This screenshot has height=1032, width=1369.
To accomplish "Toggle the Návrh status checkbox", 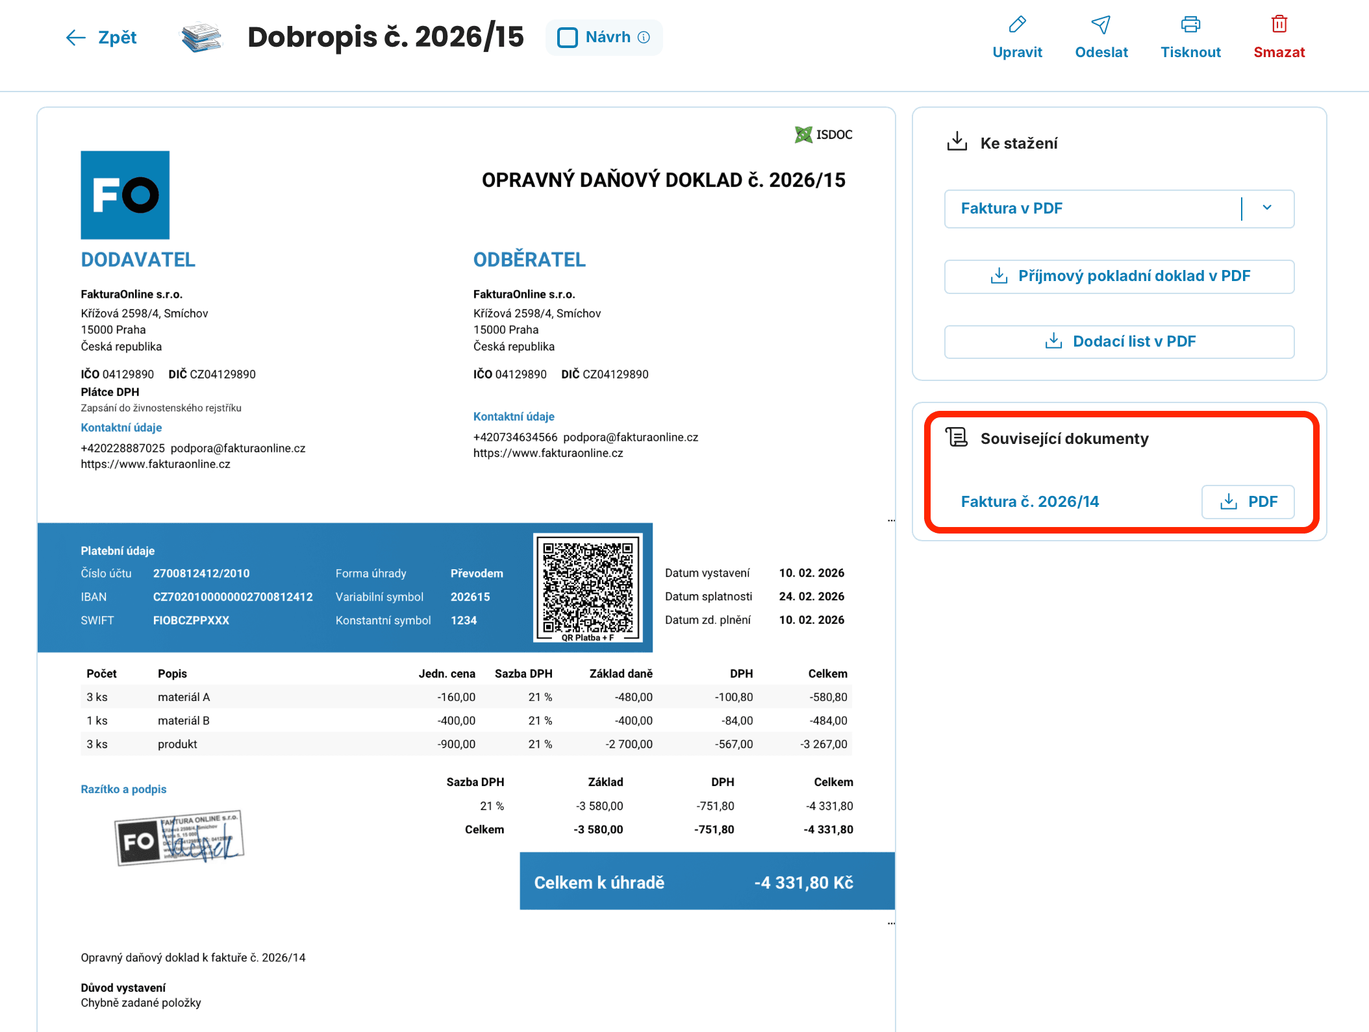I will [567, 38].
